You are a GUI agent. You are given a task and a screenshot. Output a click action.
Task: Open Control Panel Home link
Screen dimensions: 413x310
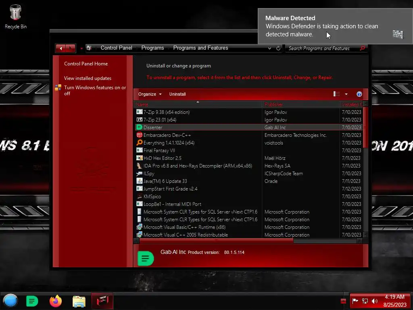pos(86,64)
